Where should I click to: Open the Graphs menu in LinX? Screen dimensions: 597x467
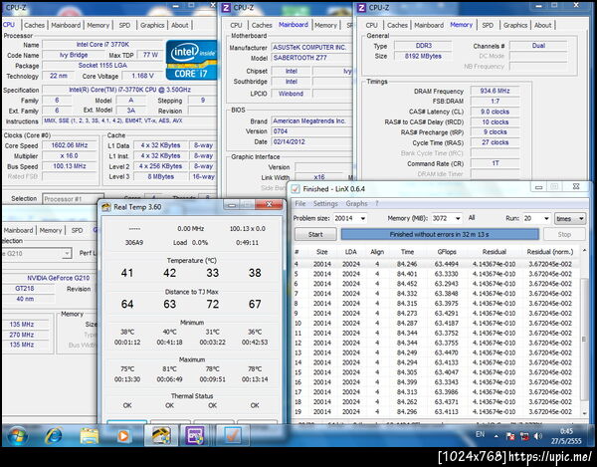356,203
